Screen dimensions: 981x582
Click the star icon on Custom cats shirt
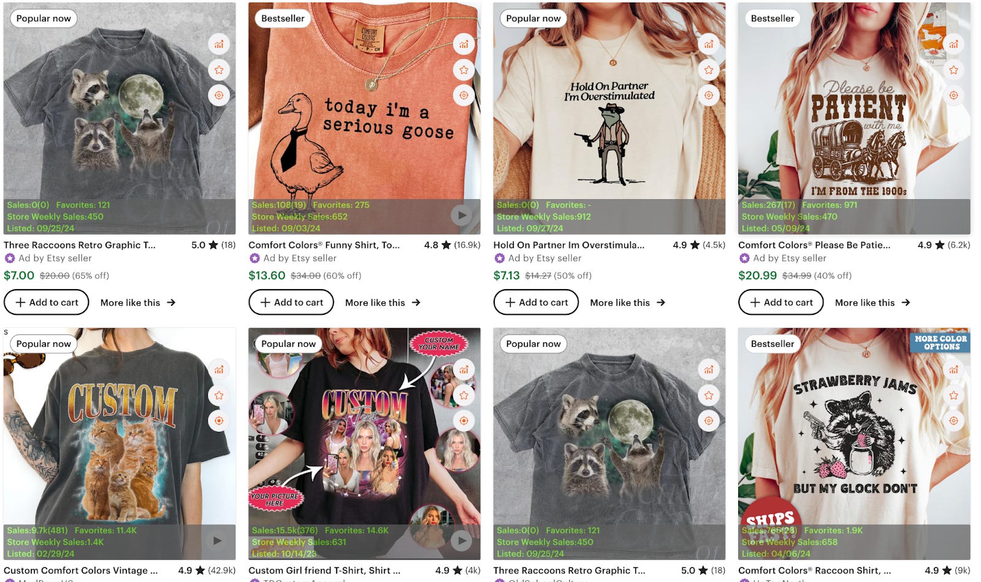pos(219,395)
